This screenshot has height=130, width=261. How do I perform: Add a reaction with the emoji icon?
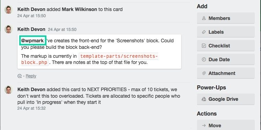(x=20, y=76)
